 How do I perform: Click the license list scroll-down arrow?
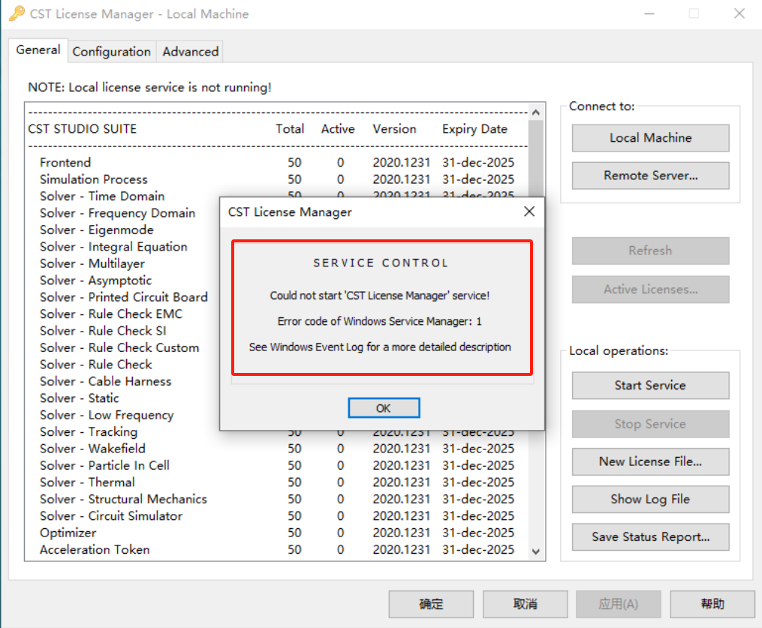click(536, 551)
